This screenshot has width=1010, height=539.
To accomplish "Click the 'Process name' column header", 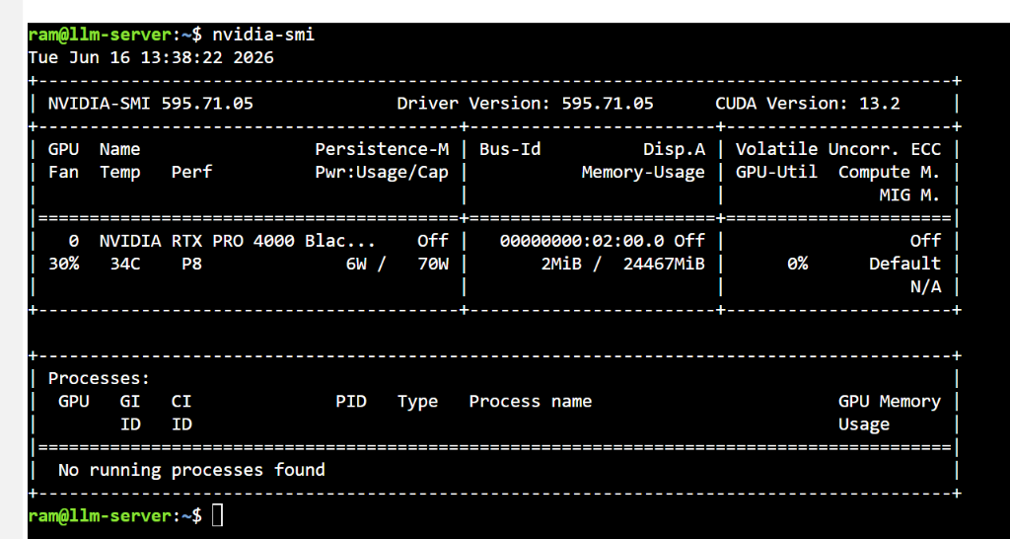I will point(530,402).
